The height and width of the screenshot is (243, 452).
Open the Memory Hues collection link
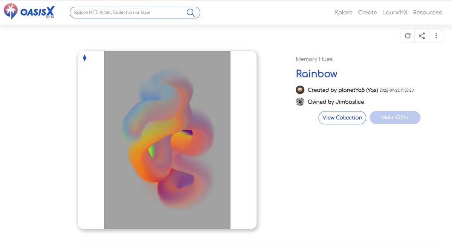pos(314,59)
